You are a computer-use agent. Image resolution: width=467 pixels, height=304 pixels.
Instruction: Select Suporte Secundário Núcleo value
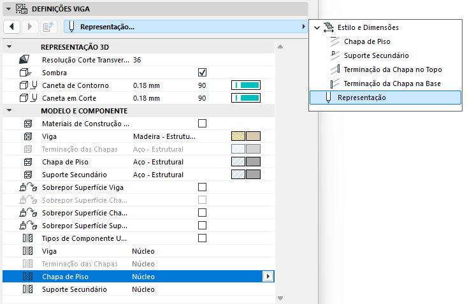(143, 289)
